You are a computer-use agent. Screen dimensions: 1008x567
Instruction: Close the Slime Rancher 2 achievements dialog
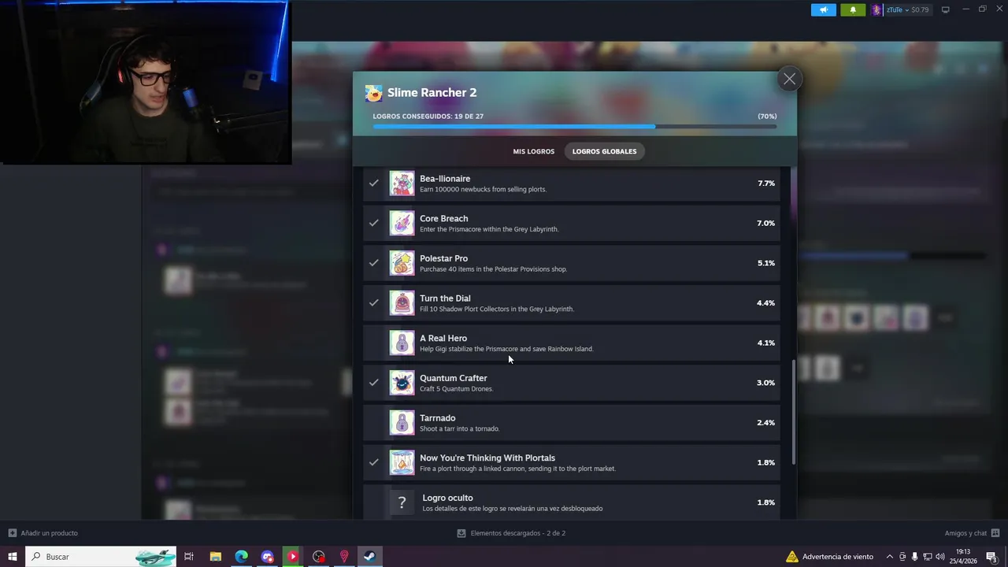(x=789, y=79)
